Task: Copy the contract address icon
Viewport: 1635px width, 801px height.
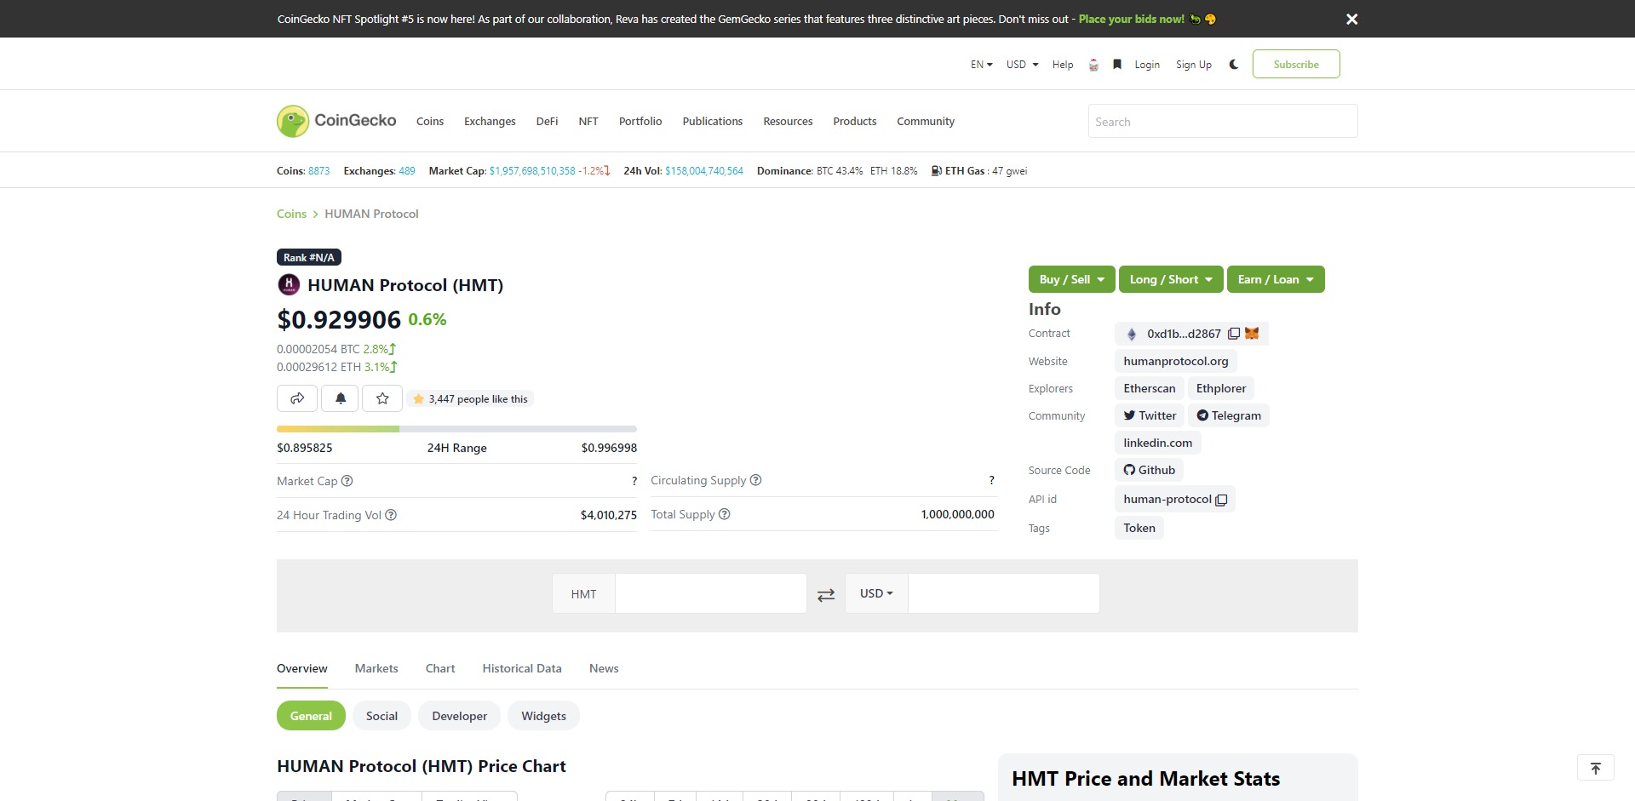Action: (x=1233, y=334)
